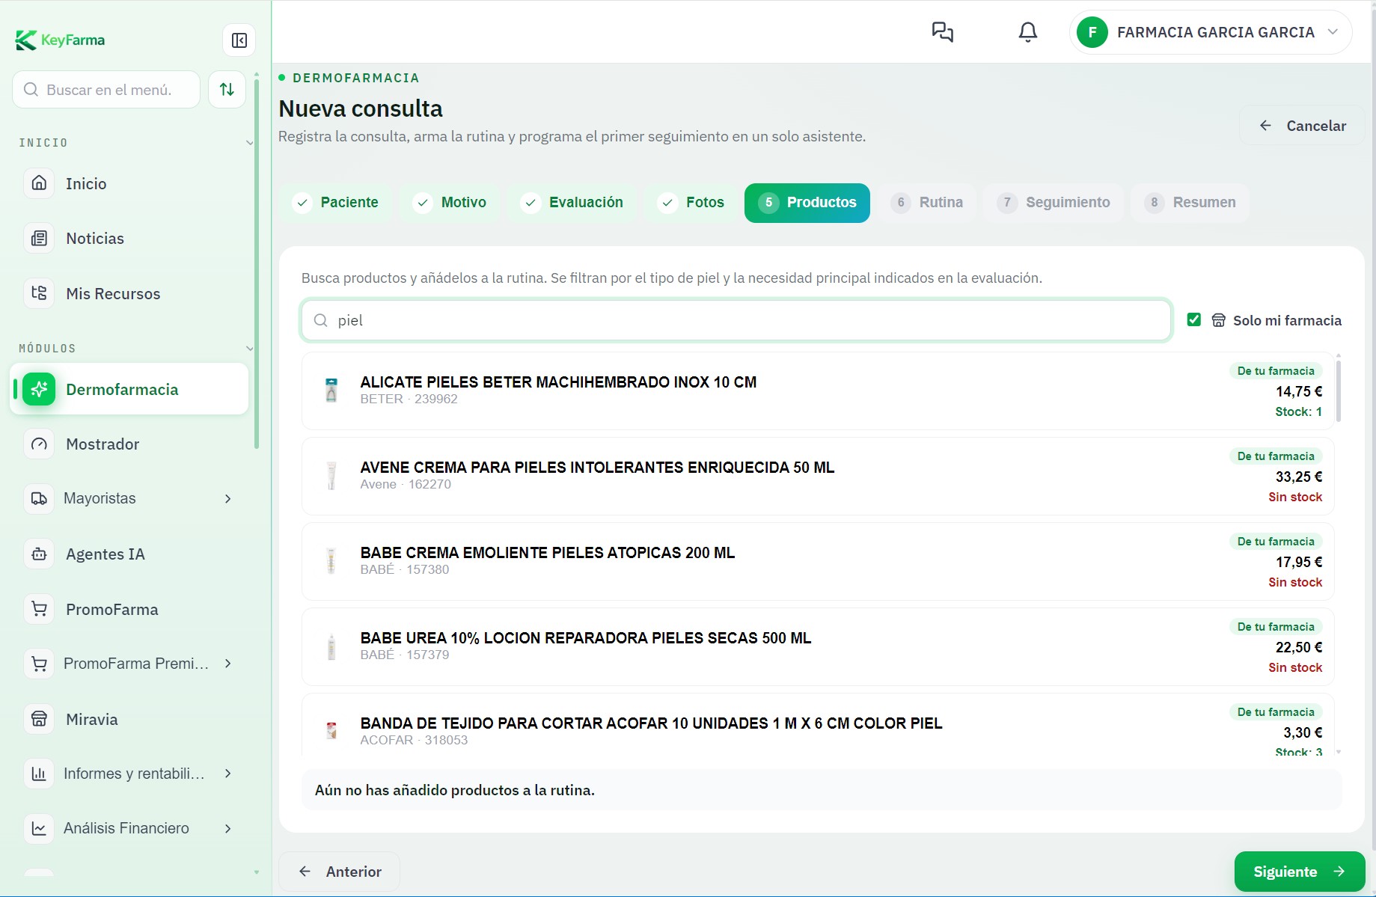Click the ALICATE PIELES BETER product image
The height and width of the screenshot is (897, 1376).
pyautogui.click(x=331, y=391)
